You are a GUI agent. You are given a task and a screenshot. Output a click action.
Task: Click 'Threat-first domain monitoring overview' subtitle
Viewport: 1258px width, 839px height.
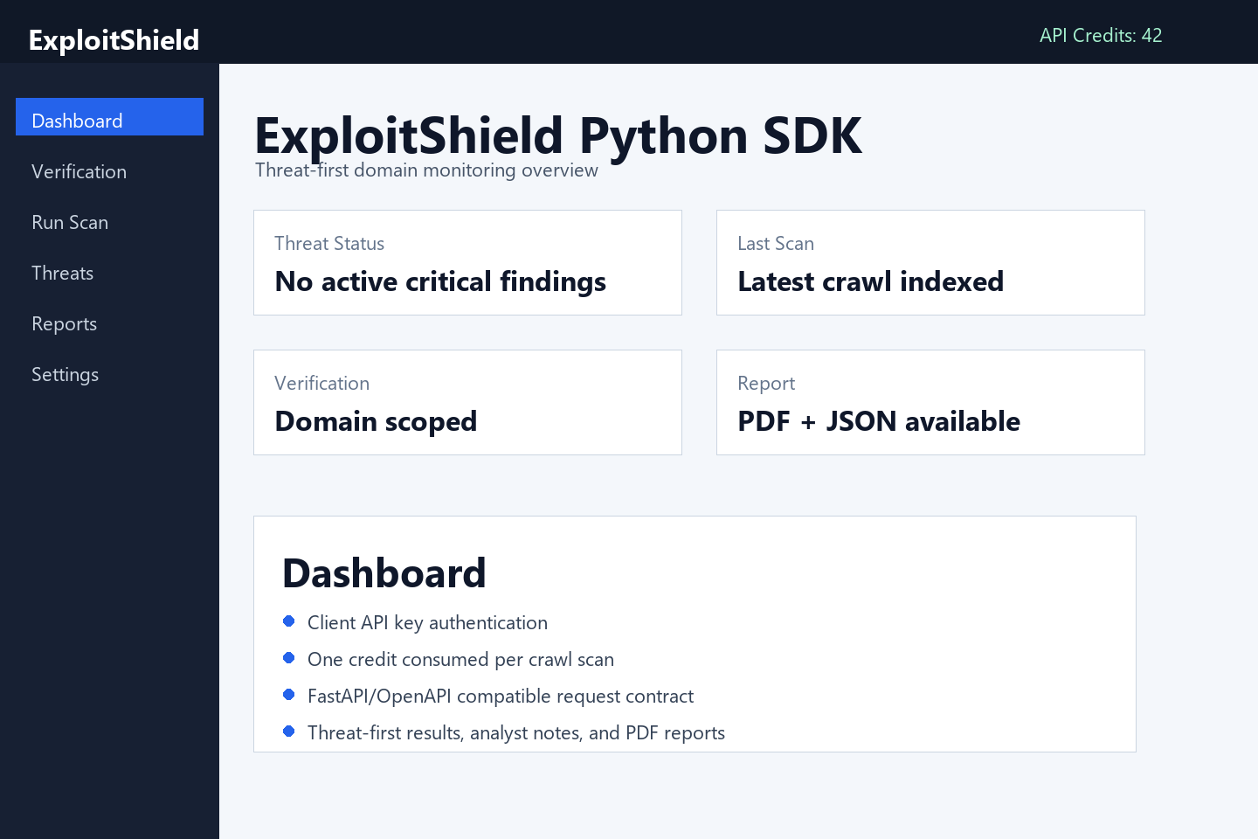tap(426, 170)
